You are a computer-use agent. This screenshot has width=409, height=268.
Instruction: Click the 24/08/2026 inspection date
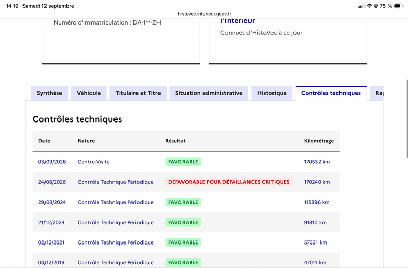pos(52,182)
